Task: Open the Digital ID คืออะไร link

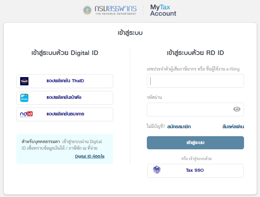Action: pos(90,156)
